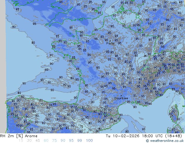This screenshot has height=143, width=185.
Task: Click legend value 100
Action: (x=89, y=141)
